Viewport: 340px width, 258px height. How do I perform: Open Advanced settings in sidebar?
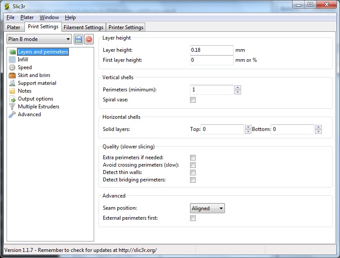pos(29,114)
